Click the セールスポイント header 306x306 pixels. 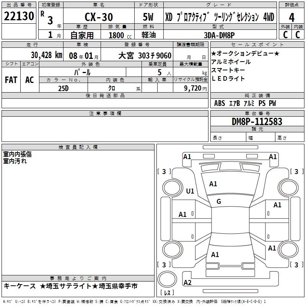257,44
